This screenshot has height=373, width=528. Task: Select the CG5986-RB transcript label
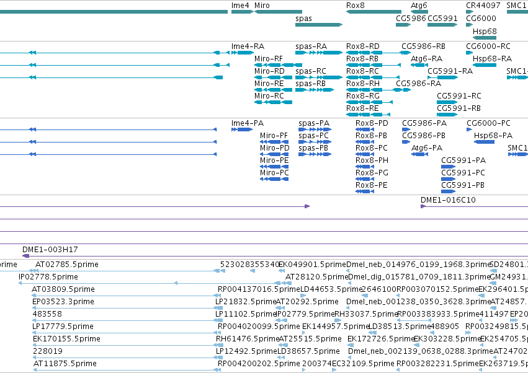(x=423, y=46)
